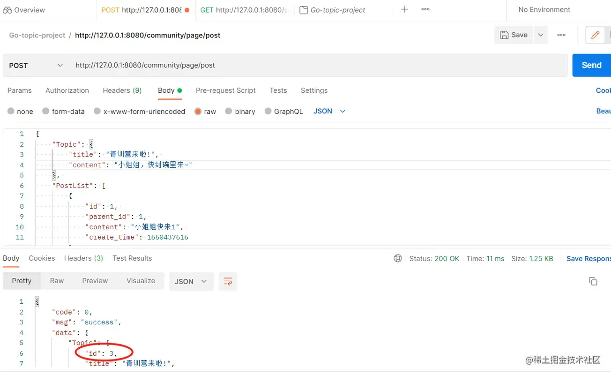Click the Size: 1.25 KB indicator
Screen dimensions: 611x375
click(x=532, y=259)
